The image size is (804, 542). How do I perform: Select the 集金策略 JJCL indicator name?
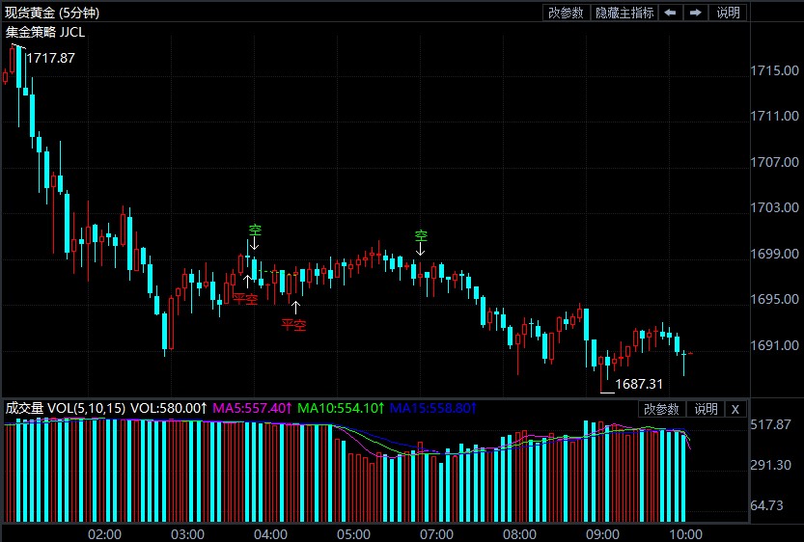click(45, 32)
